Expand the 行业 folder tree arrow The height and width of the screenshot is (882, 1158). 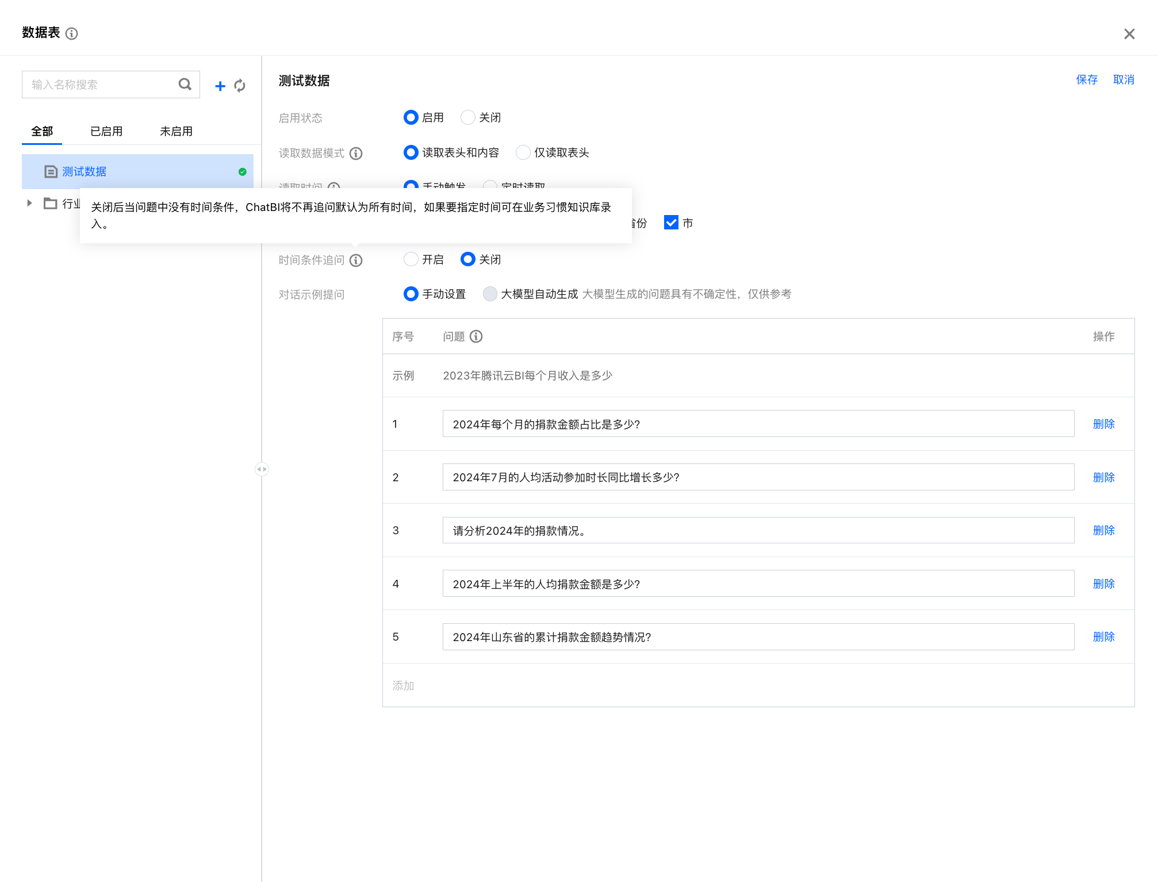click(29, 203)
